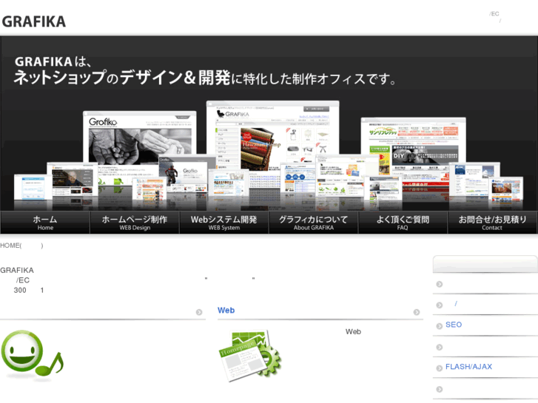Go to ホームページ制作 WEB Design
The image size is (538, 403).
click(135, 223)
